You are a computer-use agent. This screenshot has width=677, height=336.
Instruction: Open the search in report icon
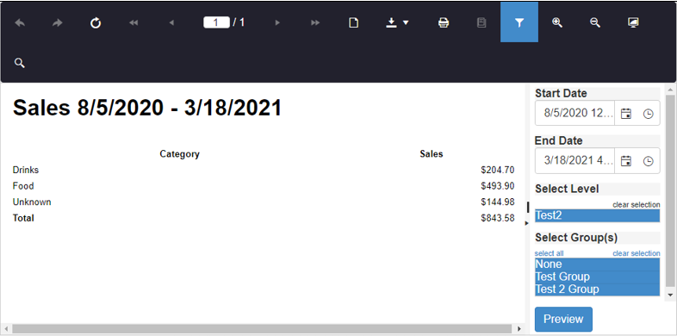[20, 63]
